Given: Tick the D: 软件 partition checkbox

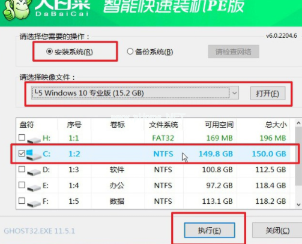Looking at the screenshot, I should click(22, 169).
